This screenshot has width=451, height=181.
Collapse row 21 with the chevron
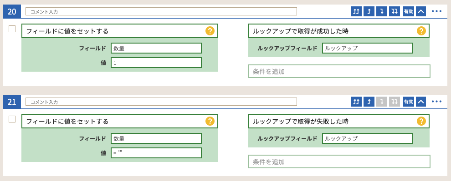[x=421, y=102]
